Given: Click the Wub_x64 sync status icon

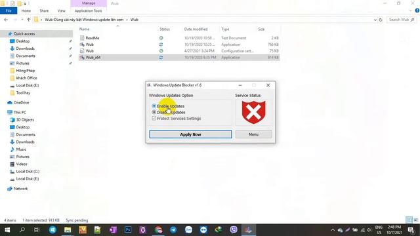Looking at the screenshot, I should pos(161,57).
